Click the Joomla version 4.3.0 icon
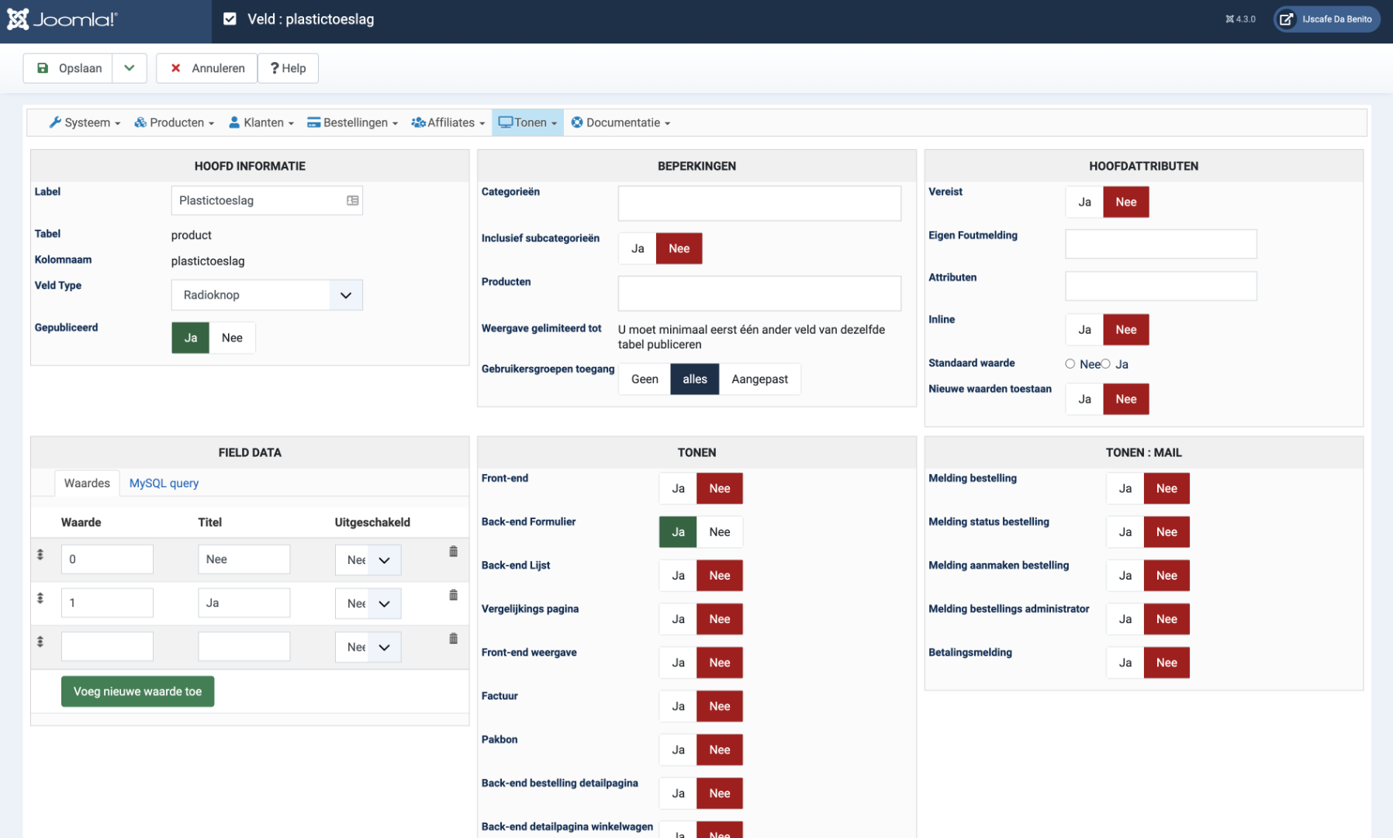 (x=1230, y=19)
